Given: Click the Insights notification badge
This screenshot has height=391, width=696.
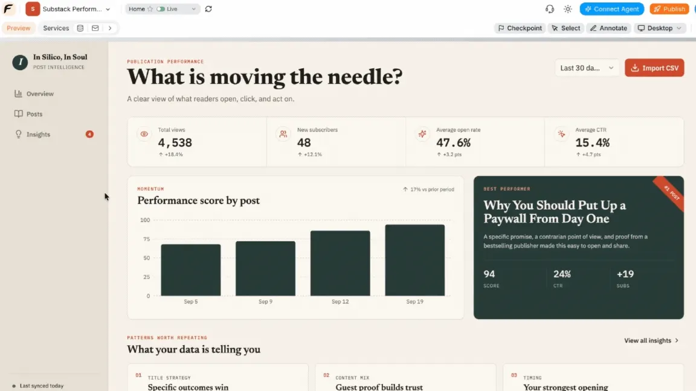Looking at the screenshot, I should coord(89,135).
